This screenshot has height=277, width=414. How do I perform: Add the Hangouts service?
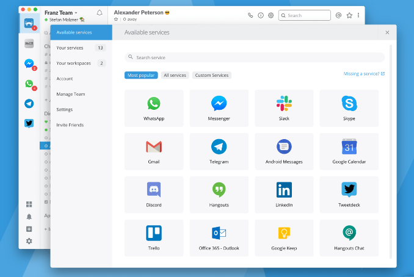[x=219, y=195]
